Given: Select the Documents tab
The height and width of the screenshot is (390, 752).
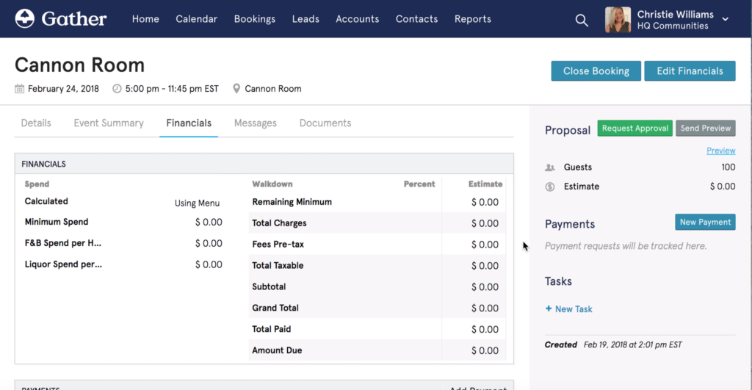Looking at the screenshot, I should click(x=325, y=123).
